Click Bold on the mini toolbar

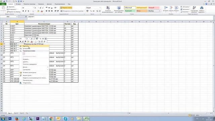tap(20, 41)
